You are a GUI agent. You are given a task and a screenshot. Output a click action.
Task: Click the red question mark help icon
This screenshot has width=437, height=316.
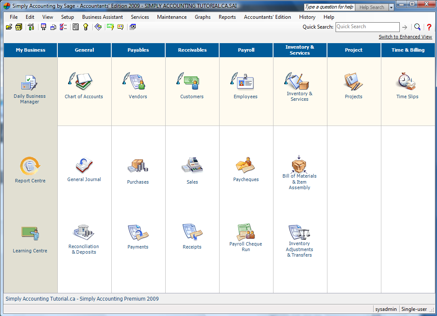(x=429, y=27)
